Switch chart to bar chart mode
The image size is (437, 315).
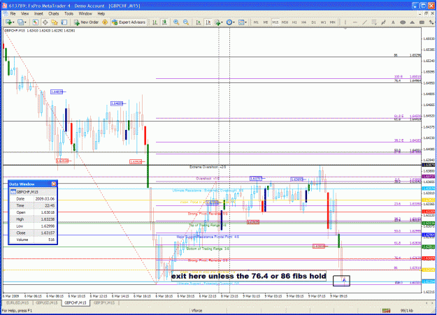coord(155,22)
